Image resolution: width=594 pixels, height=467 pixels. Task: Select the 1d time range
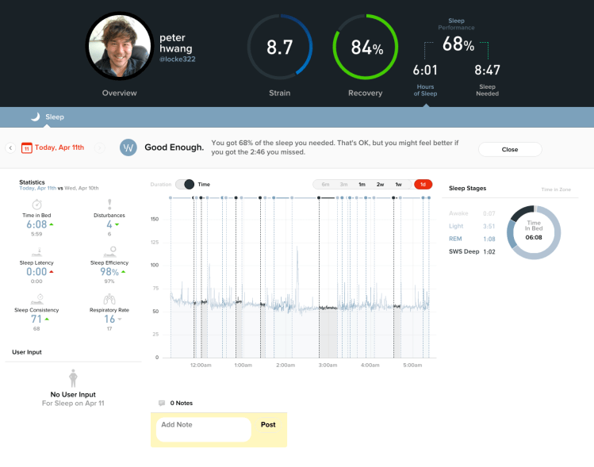tap(423, 185)
